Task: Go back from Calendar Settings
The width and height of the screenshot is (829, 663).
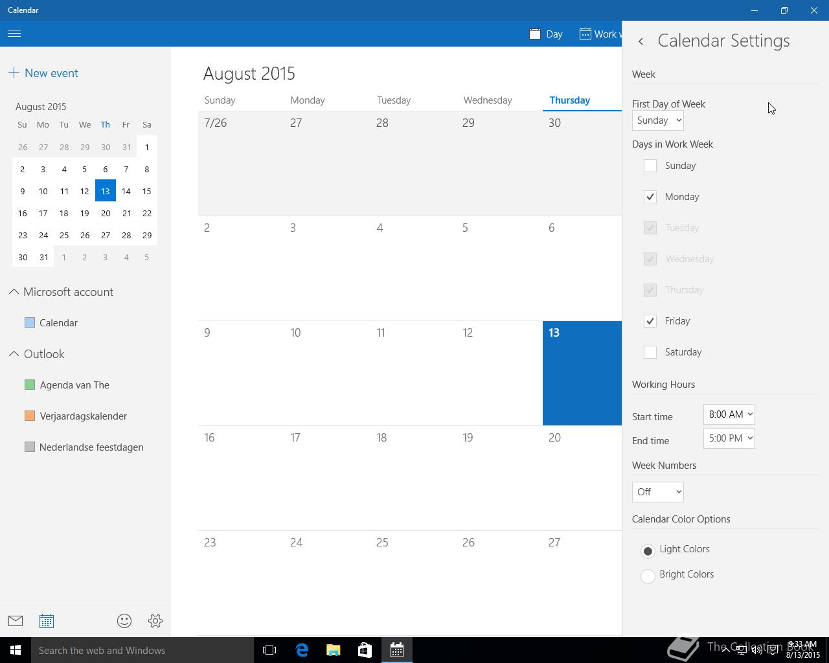Action: [x=641, y=41]
